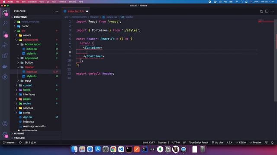Open index.tsx under AdminLayout folder
Image resolution: width=277 pixels, height=155 pixels.
click(32, 49)
